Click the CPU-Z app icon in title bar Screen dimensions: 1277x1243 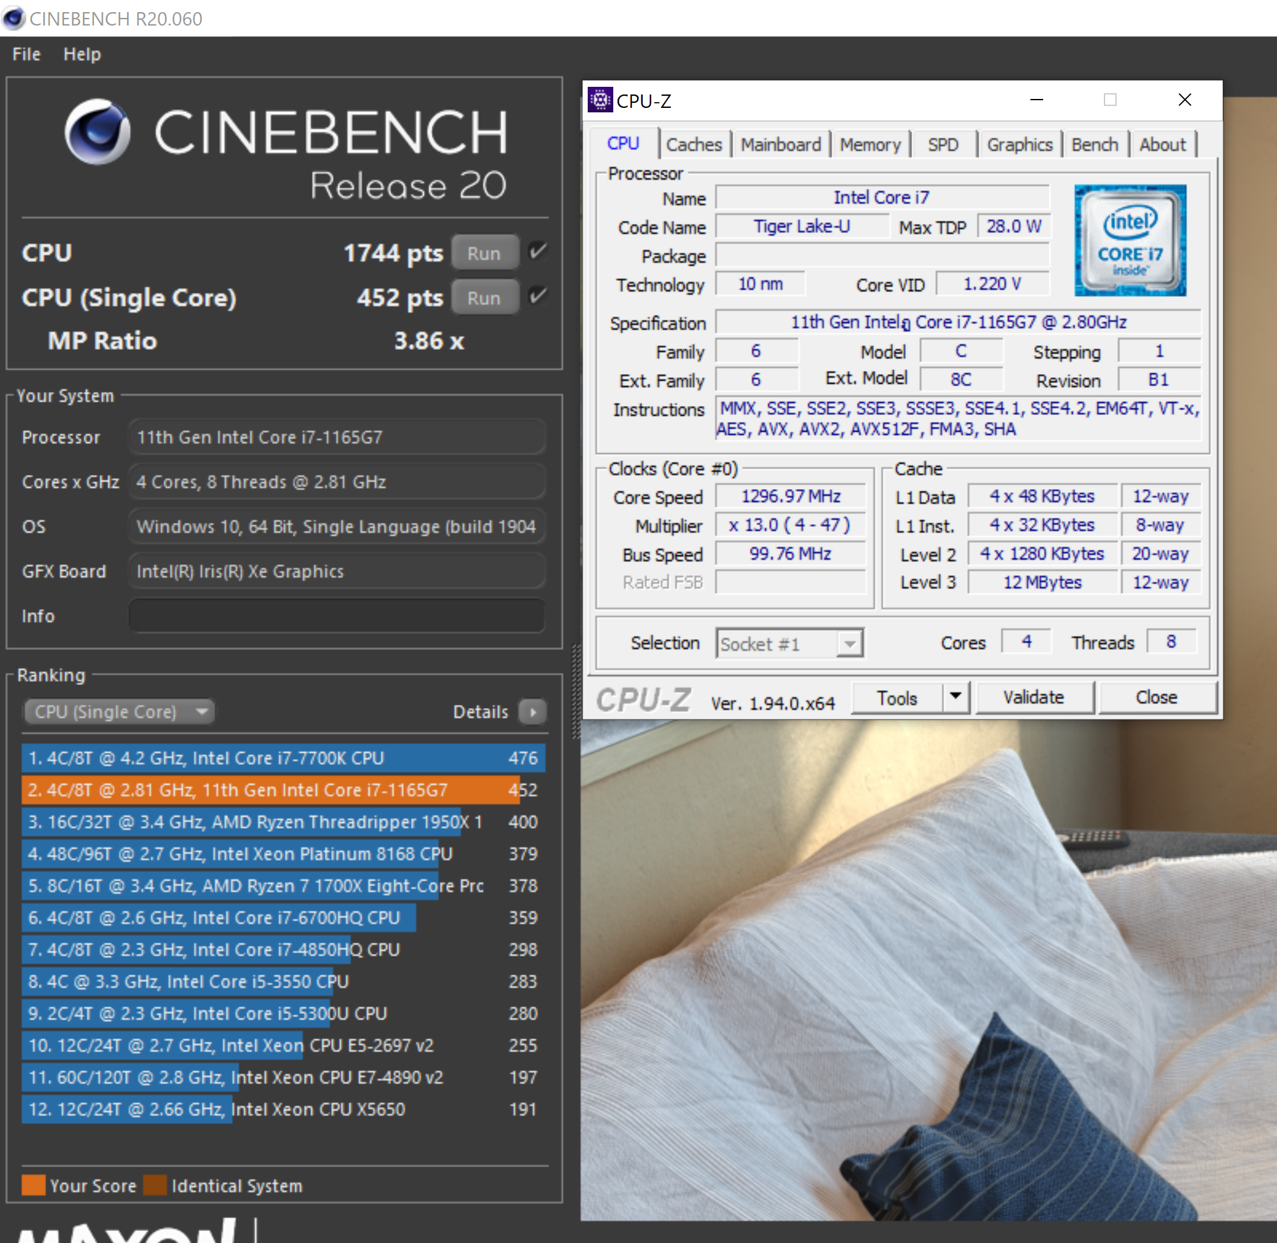[600, 100]
